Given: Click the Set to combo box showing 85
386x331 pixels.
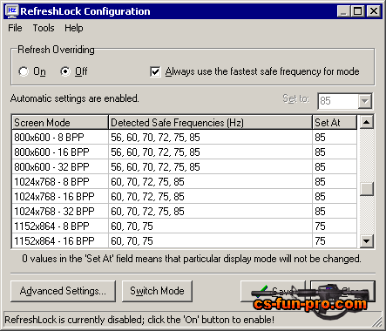Looking at the screenshot, I should click(x=344, y=101).
